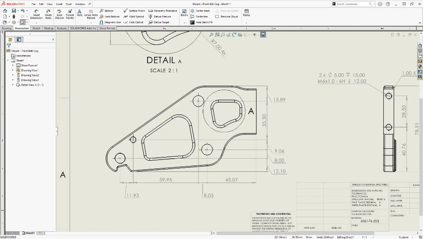Activate the Format Painter
This screenshot has width=423, height=239.
click(x=70, y=14)
